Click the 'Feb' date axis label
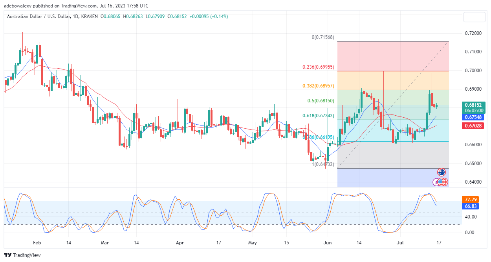This screenshot has height=262, width=491. coord(37,243)
